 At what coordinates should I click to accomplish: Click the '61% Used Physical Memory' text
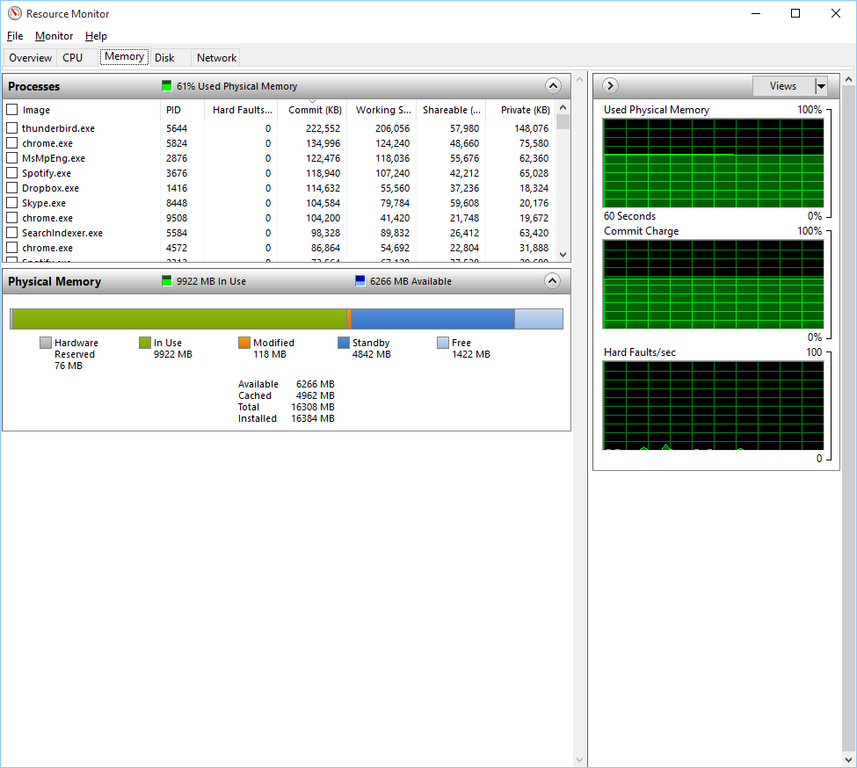[x=236, y=86]
